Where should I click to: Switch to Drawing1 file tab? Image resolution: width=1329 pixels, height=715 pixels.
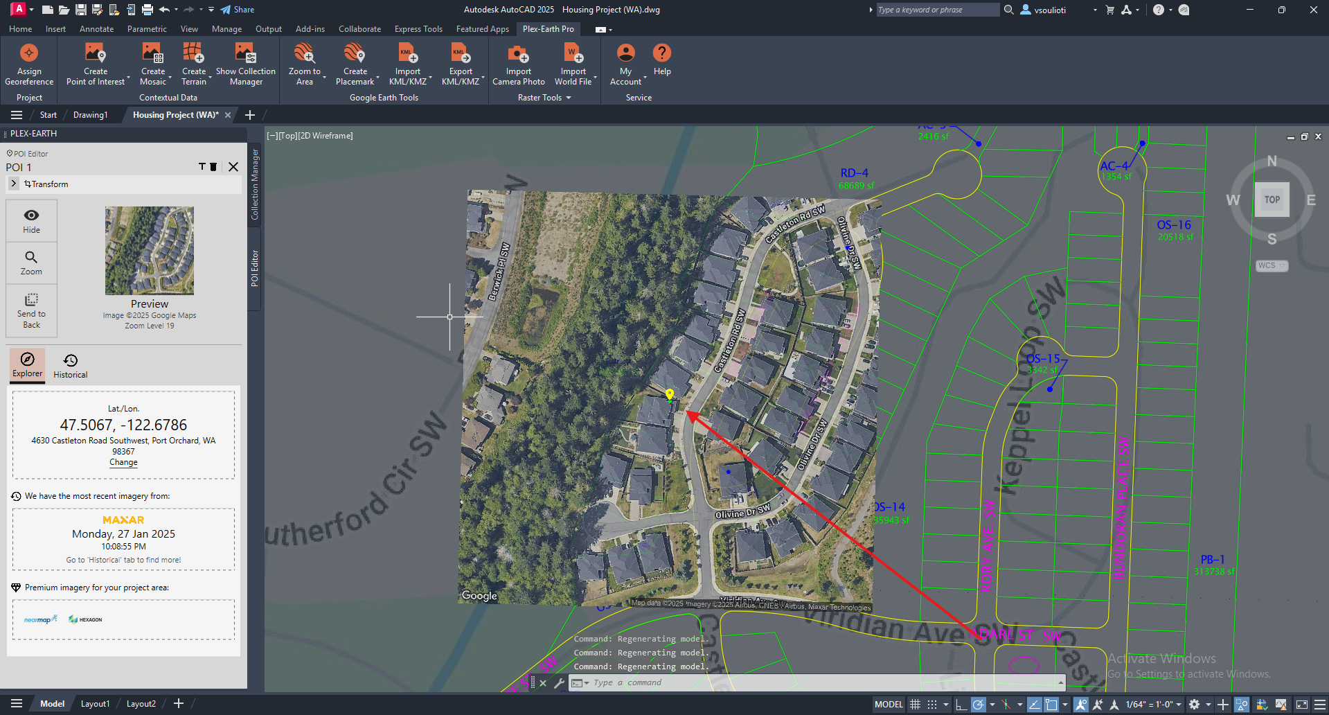[91, 115]
